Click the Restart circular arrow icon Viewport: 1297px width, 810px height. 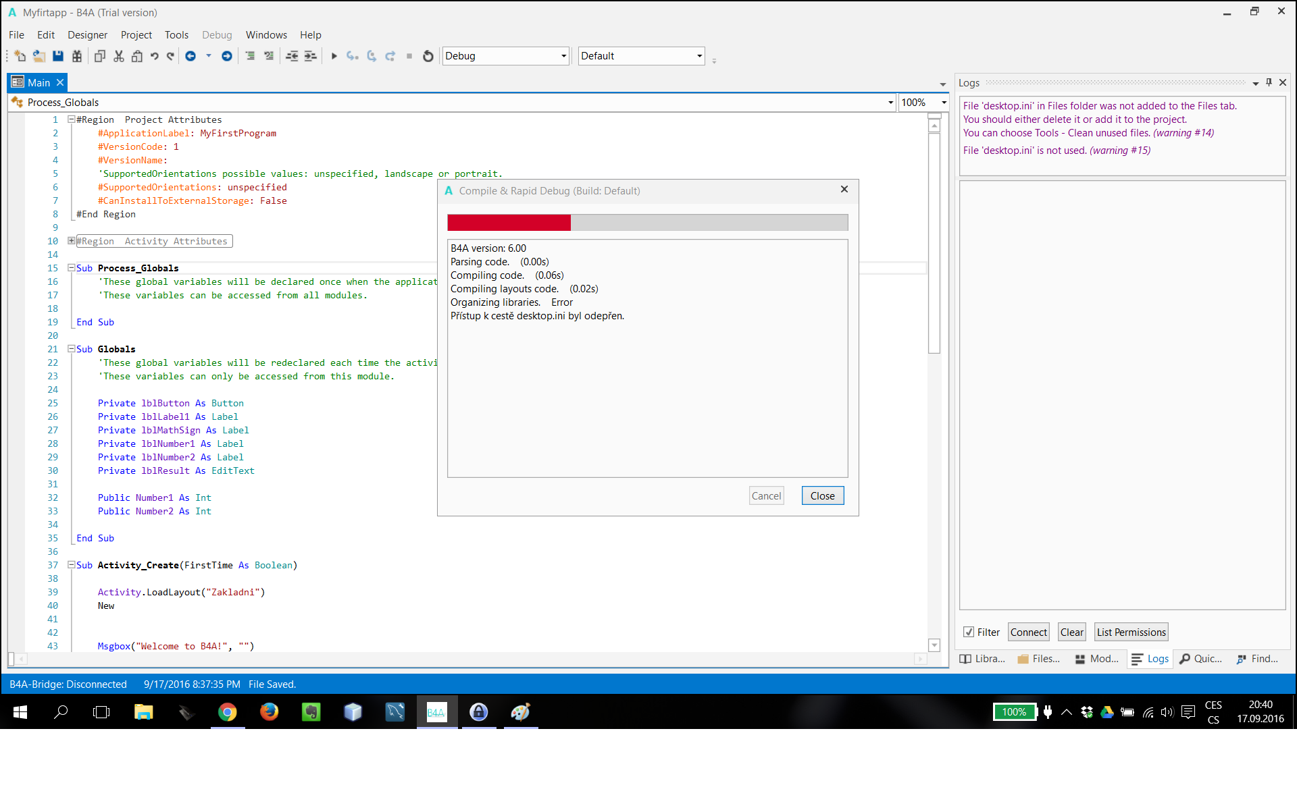428,56
